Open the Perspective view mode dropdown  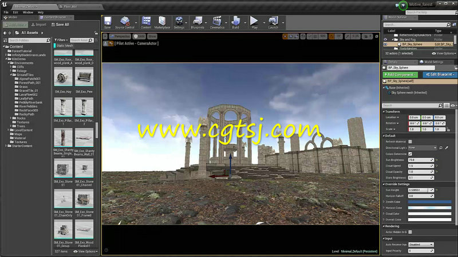click(x=120, y=37)
